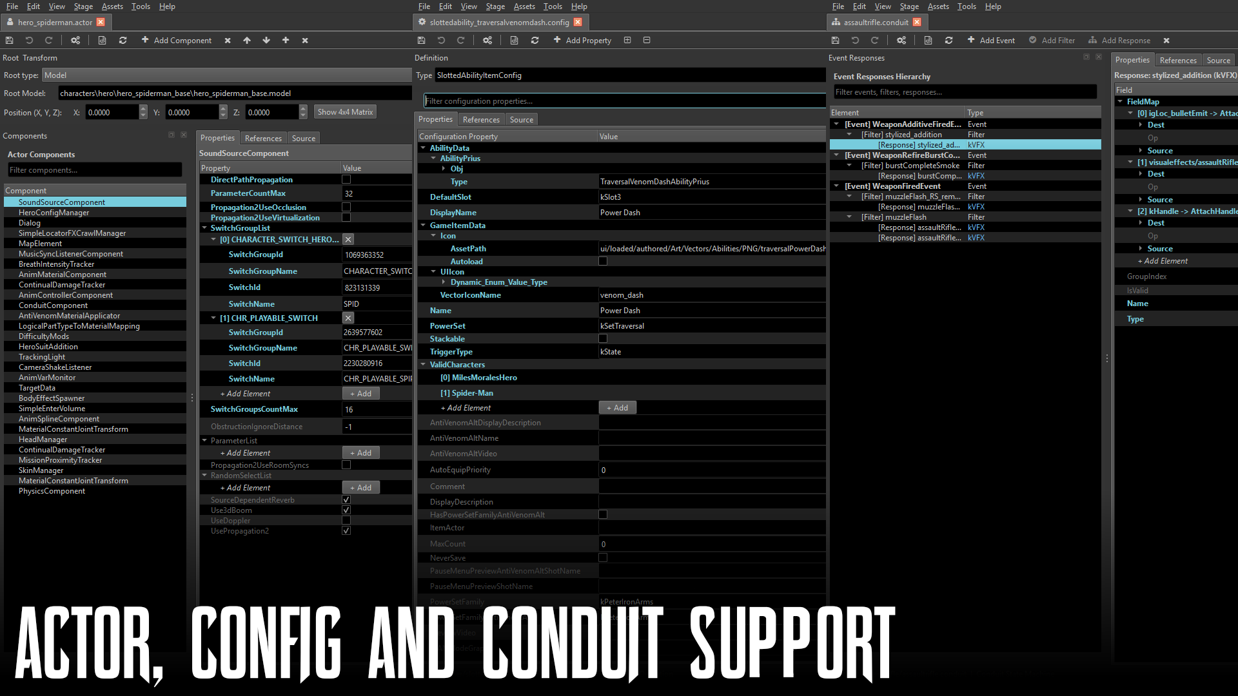Open settings gears in actor toolbar
The height and width of the screenshot is (696, 1238).
coord(75,40)
